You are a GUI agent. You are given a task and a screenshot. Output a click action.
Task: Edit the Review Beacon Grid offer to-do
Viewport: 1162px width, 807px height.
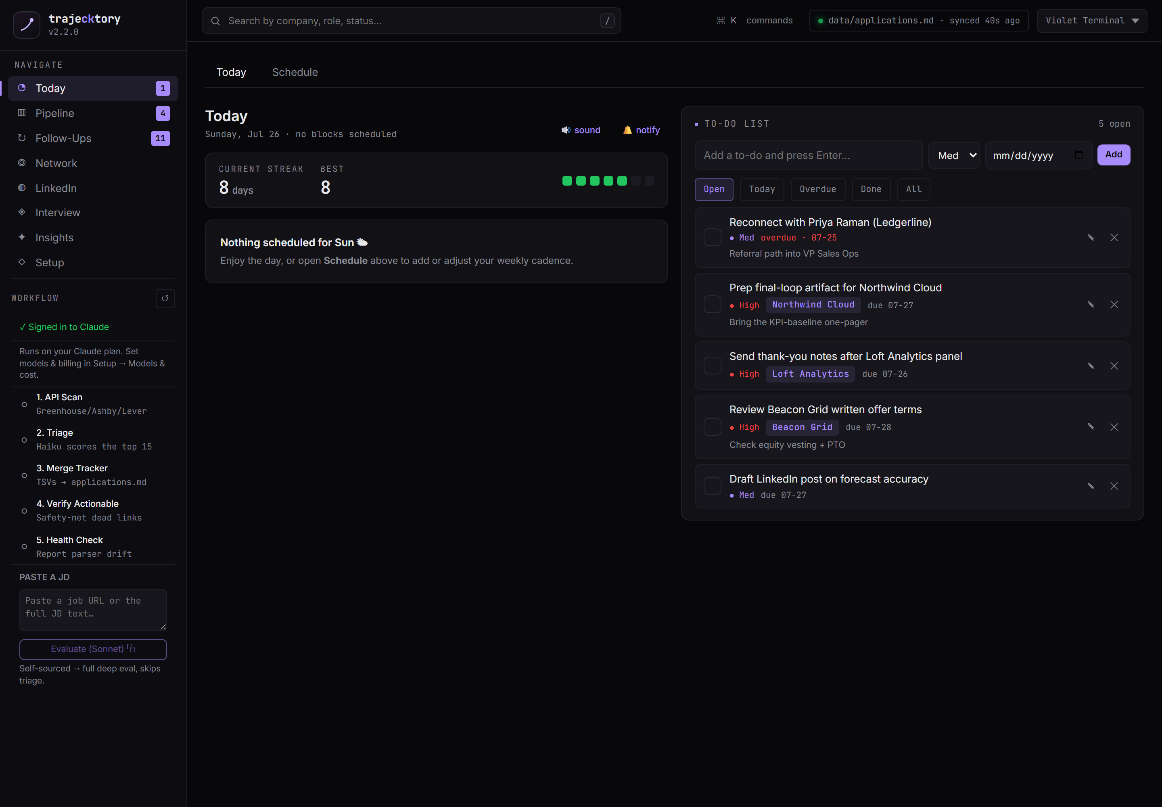point(1091,427)
